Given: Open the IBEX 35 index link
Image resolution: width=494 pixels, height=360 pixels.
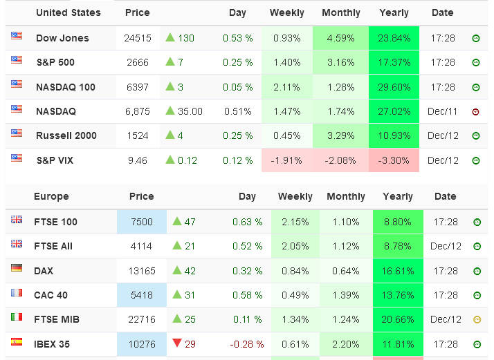Looking at the screenshot, I should point(52,344).
